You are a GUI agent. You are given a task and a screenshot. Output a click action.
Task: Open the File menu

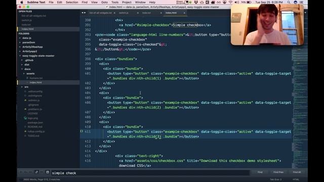click(51, 2)
